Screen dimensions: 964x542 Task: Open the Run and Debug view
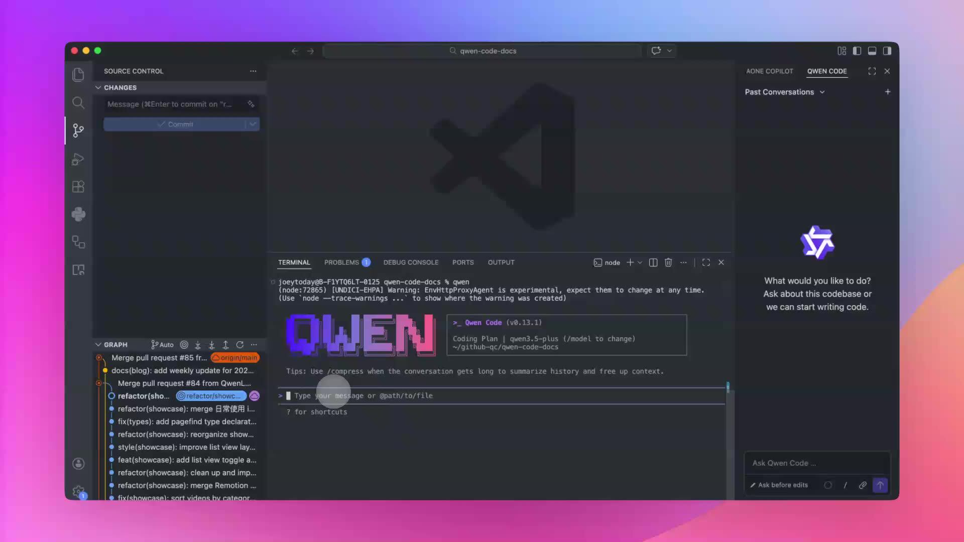[x=78, y=159]
